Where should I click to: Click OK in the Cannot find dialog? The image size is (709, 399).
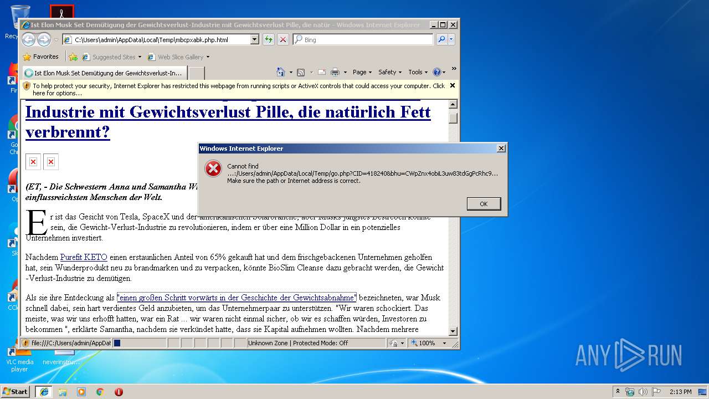pos(484,204)
